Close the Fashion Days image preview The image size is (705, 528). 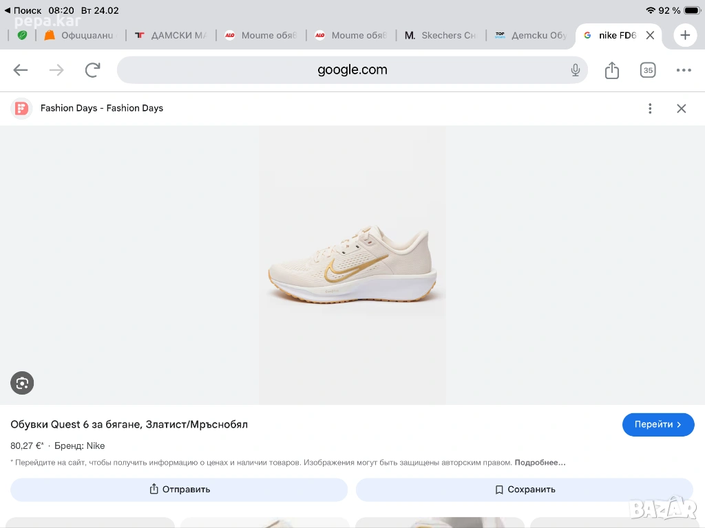tap(681, 109)
